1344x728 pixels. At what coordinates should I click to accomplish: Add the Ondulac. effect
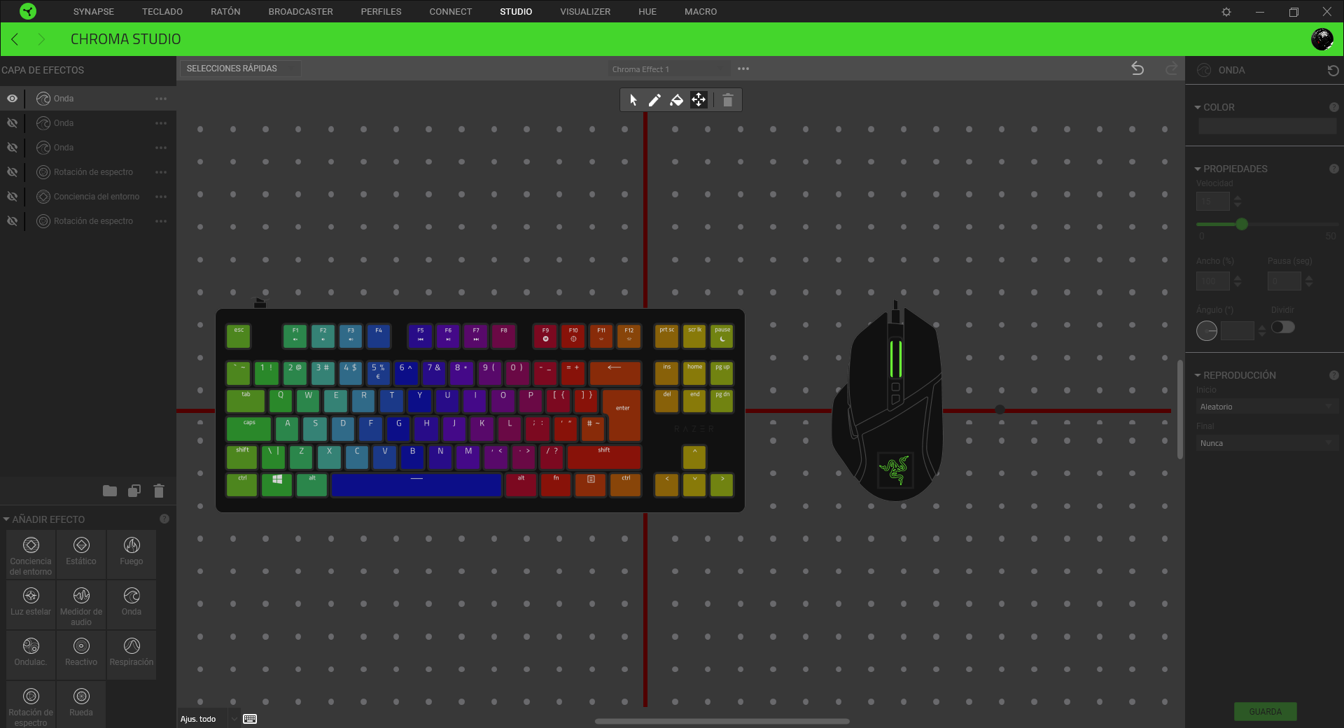[31, 656]
